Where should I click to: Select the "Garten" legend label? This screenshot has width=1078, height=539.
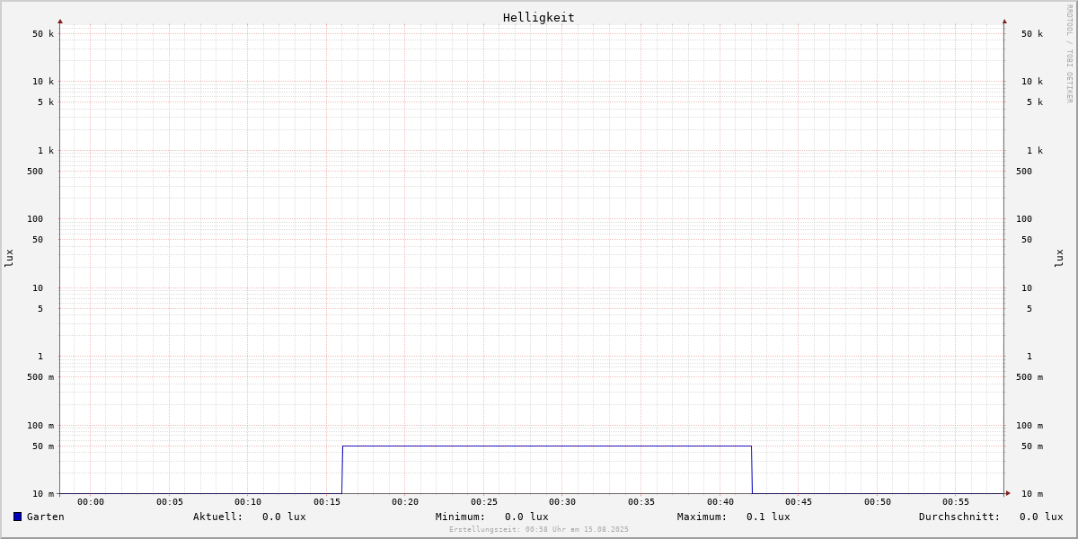pos(46,517)
